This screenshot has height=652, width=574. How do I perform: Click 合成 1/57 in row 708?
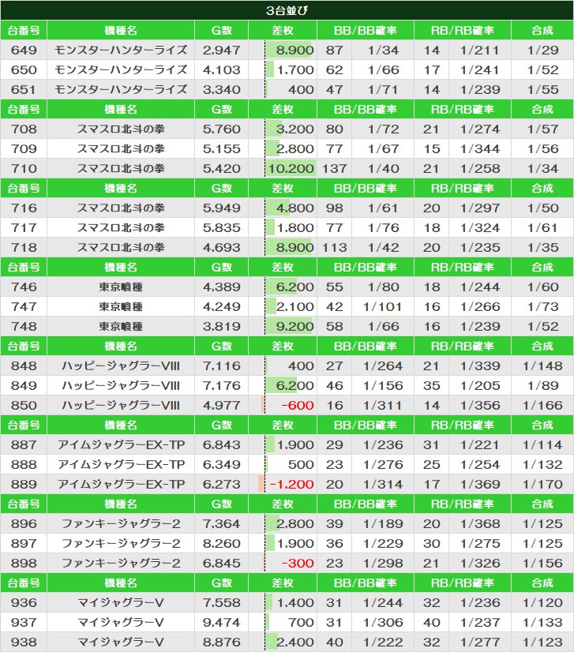point(542,129)
